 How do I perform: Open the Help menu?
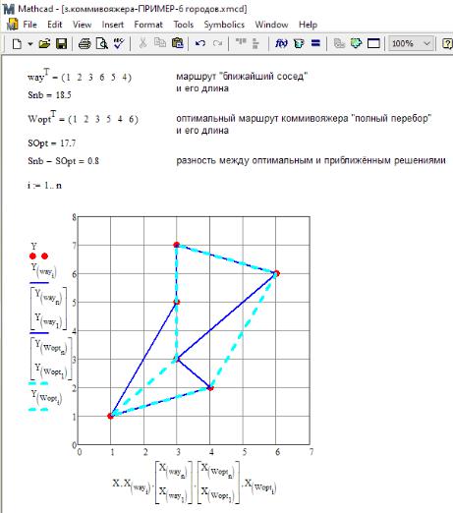click(x=308, y=25)
